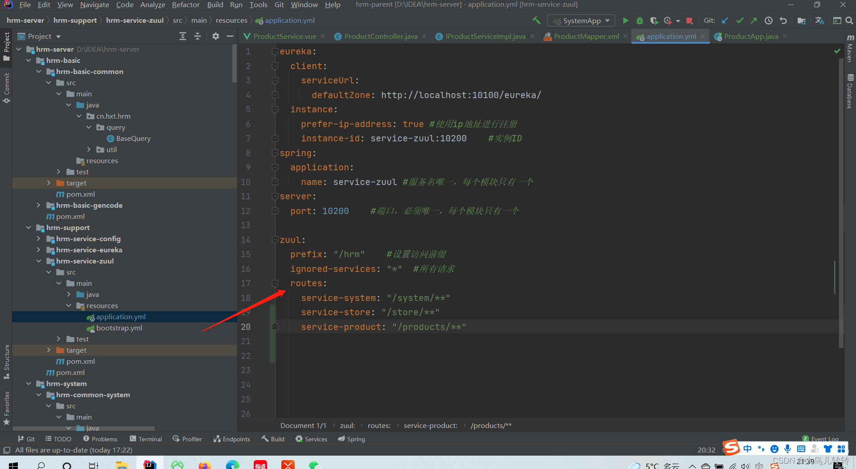
Task: Collapse the hrm-basic-common tree node
Action: click(39, 71)
